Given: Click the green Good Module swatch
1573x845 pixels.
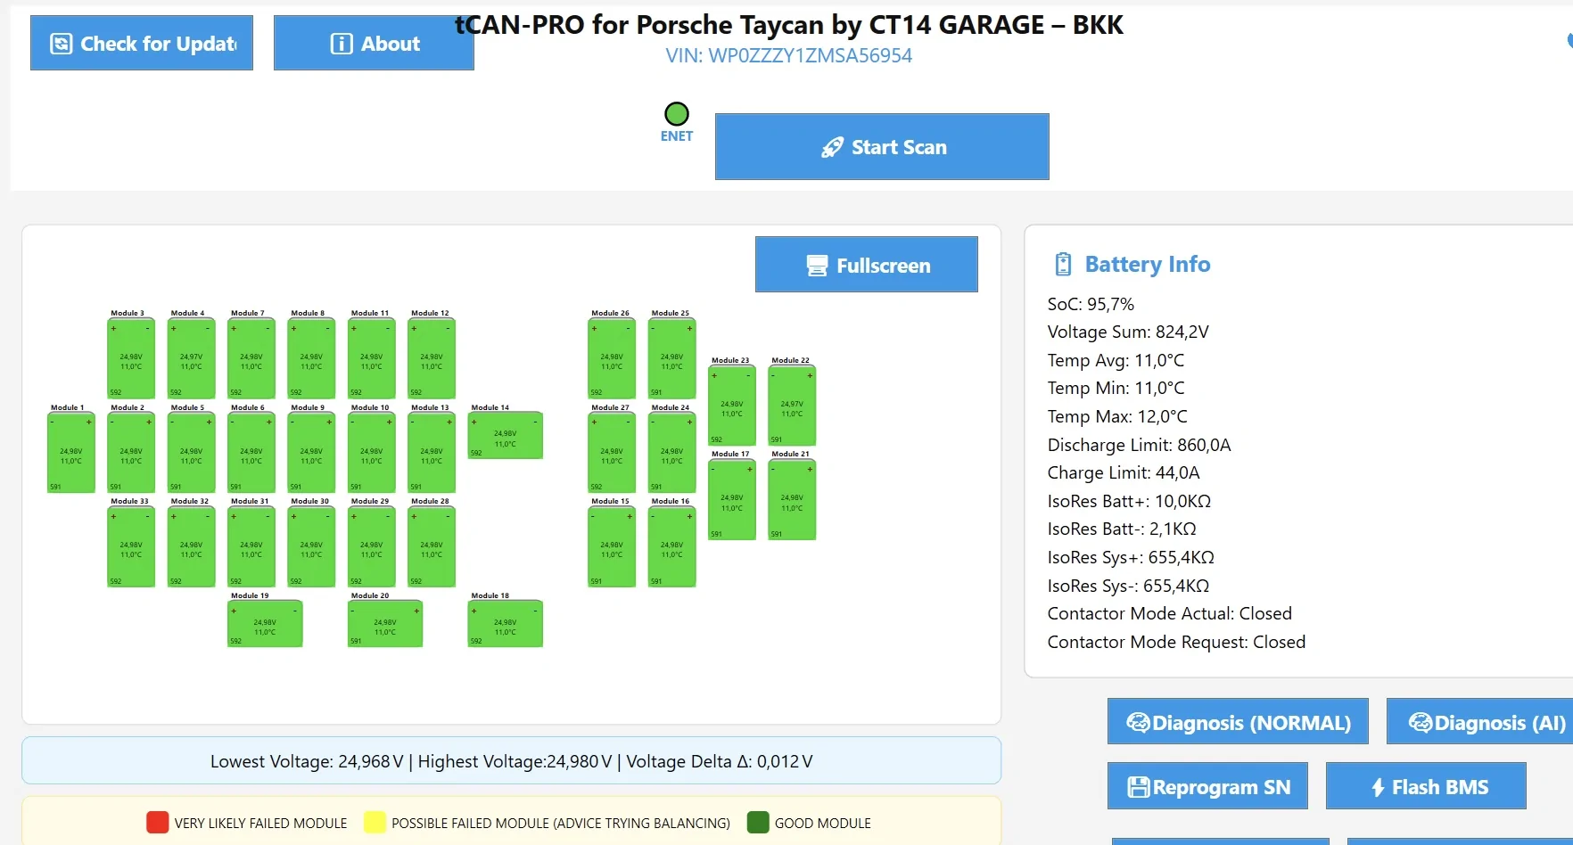Looking at the screenshot, I should 758,822.
